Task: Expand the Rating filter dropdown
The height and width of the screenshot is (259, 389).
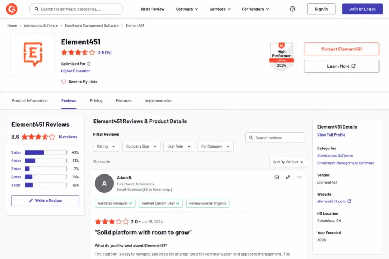Action: 106,146
